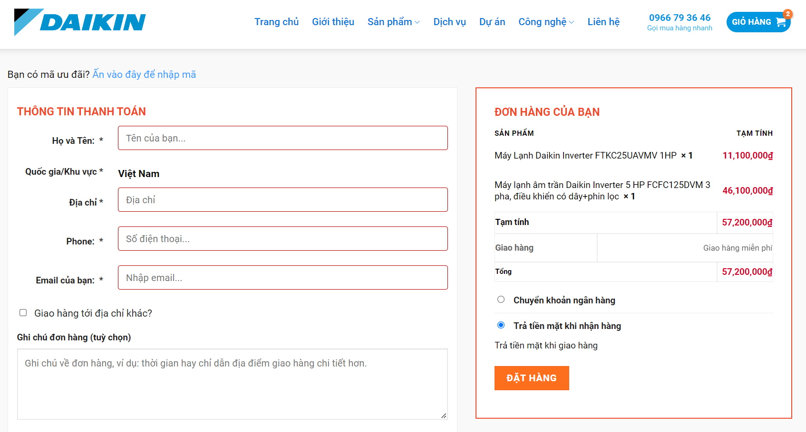806x432 pixels.
Task: Click Trả tiền mặt khi giao hàng description
Action: [x=546, y=346]
